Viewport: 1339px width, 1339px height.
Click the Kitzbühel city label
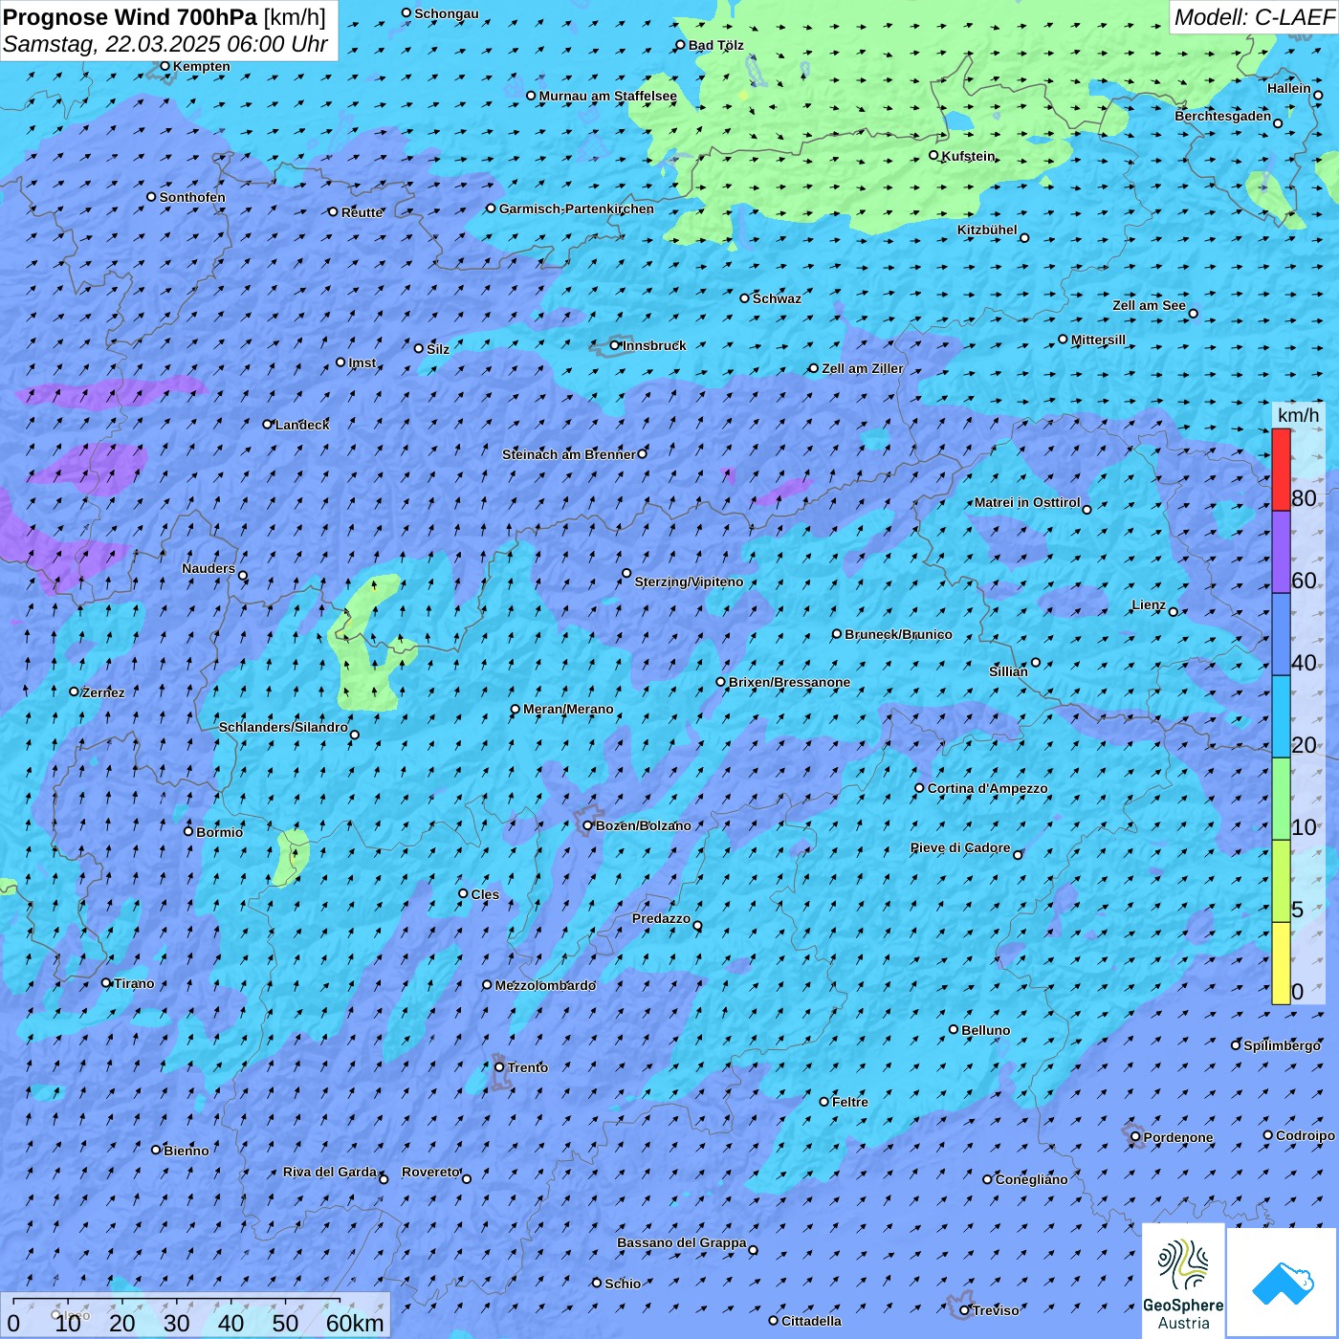pyautogui.click(x=987, y=230)
